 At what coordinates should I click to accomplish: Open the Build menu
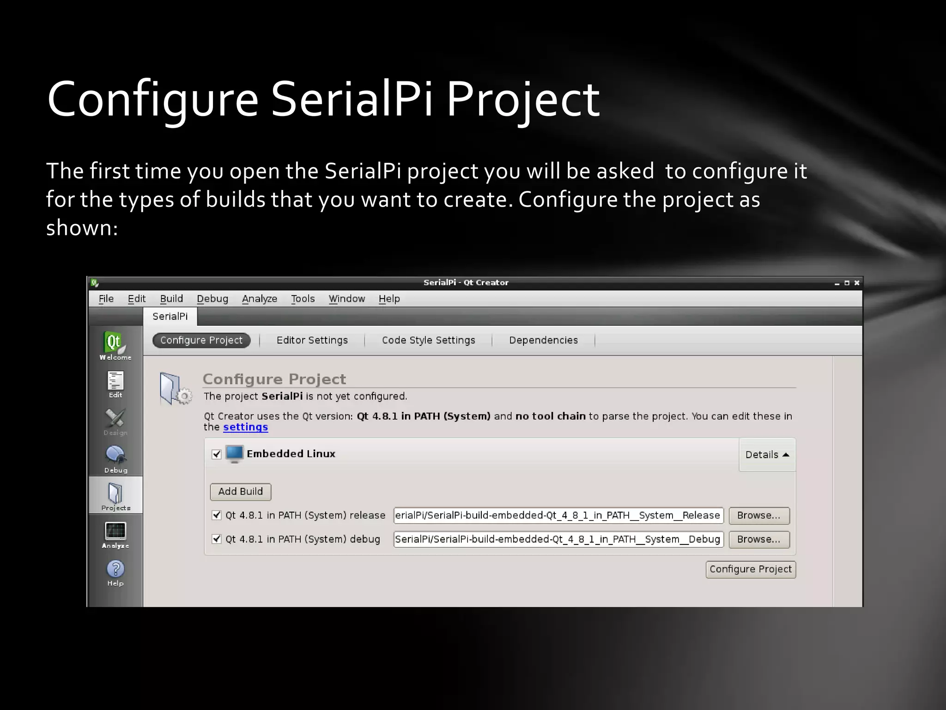(171, 299)
